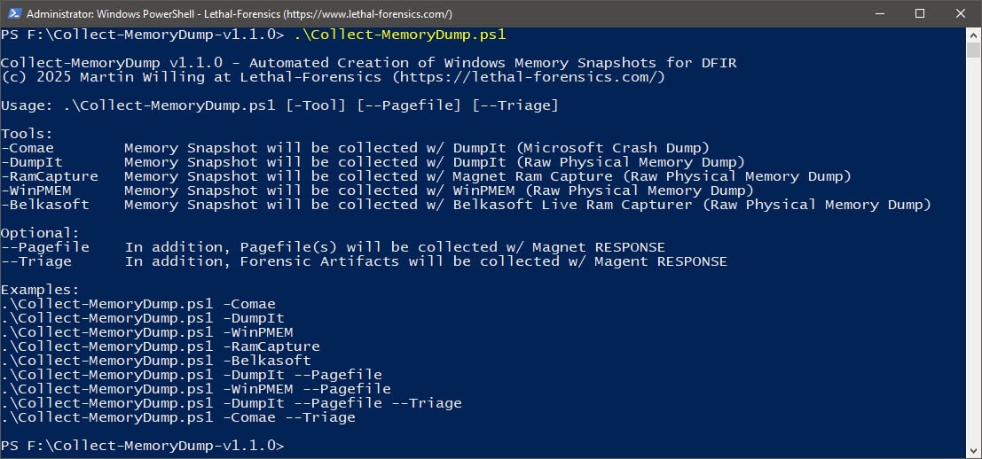Click the typed .\Collect-MemoryDump.ps1 command
Viewport: 982px width, 459px height.
[399, 35]
